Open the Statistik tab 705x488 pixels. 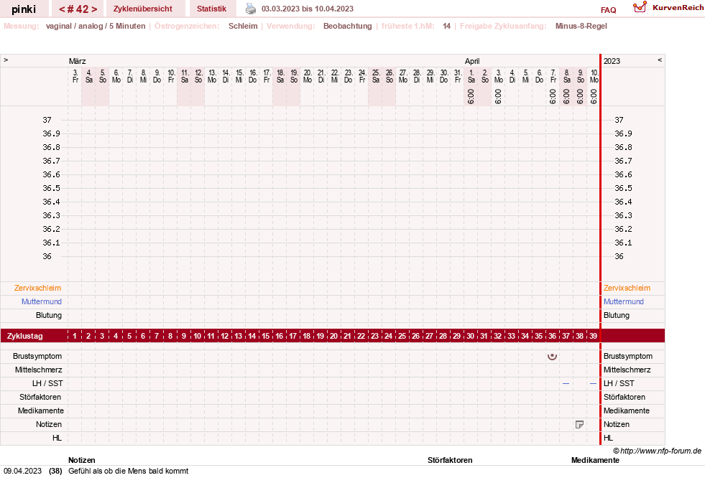(x=211, y=9)
